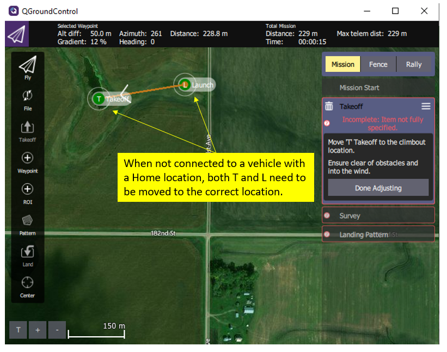Viewport: 447px width, 352px height.
Task: Switch to the Fence tab
Action: click(x=378, y=64)
